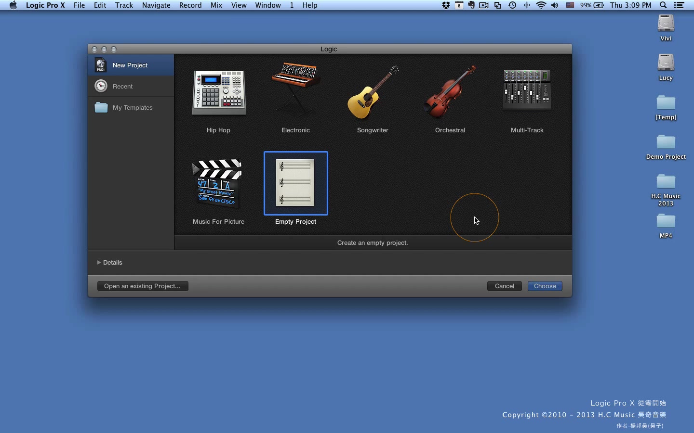Open Spotlight search
Image resolution: width=694 pixels, height=433 pixels.
coord(663,5)
